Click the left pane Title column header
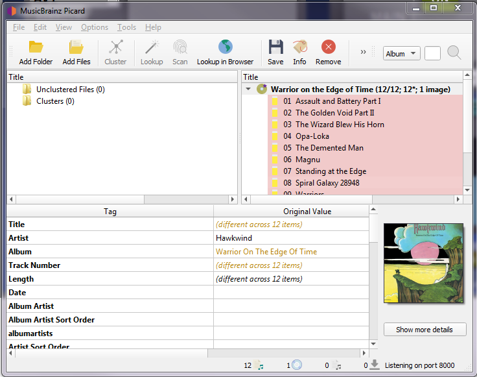477x377 pixels. pyautogui.click(x=122, y=77)
